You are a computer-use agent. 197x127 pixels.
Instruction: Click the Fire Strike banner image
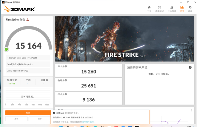click(x=124, y=39)
